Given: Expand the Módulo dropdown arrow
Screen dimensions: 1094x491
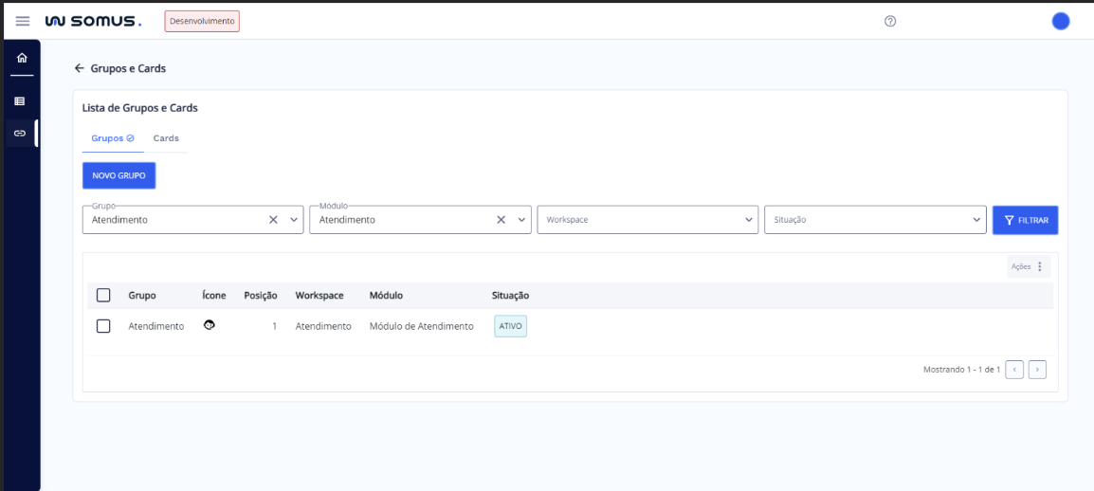Looking at the screenshot, I should click(522, 220).
